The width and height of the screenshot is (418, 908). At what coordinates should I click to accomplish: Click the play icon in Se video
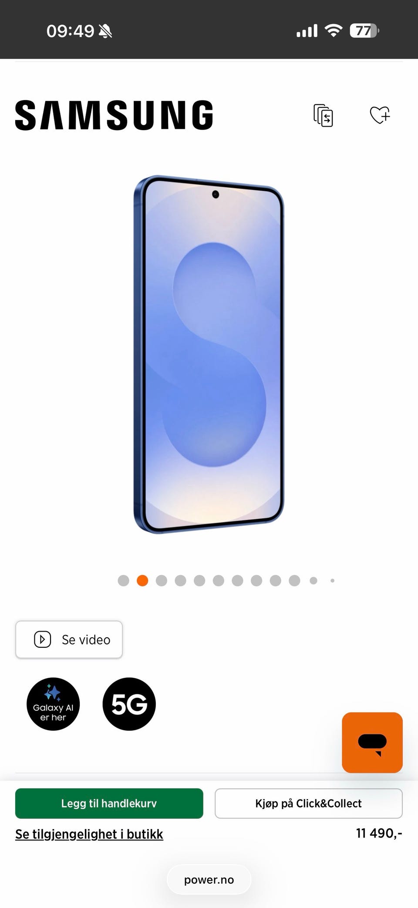coord(43,639)
